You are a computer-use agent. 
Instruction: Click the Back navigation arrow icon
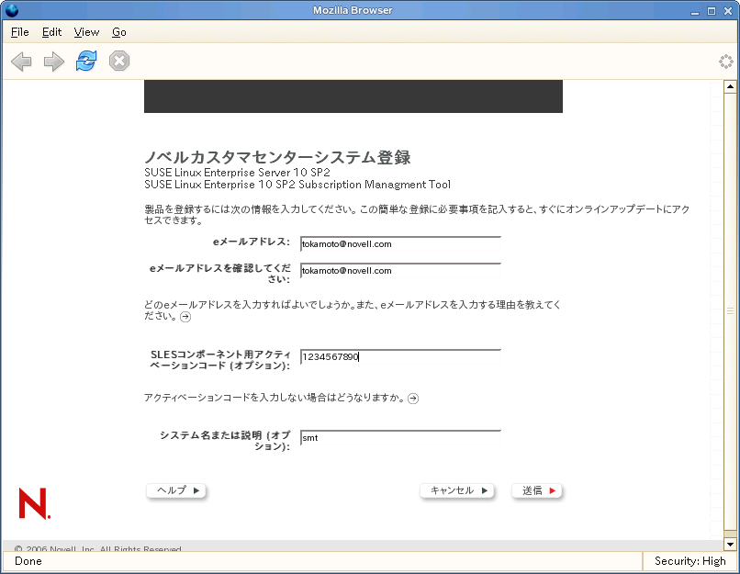coord(21,62)
